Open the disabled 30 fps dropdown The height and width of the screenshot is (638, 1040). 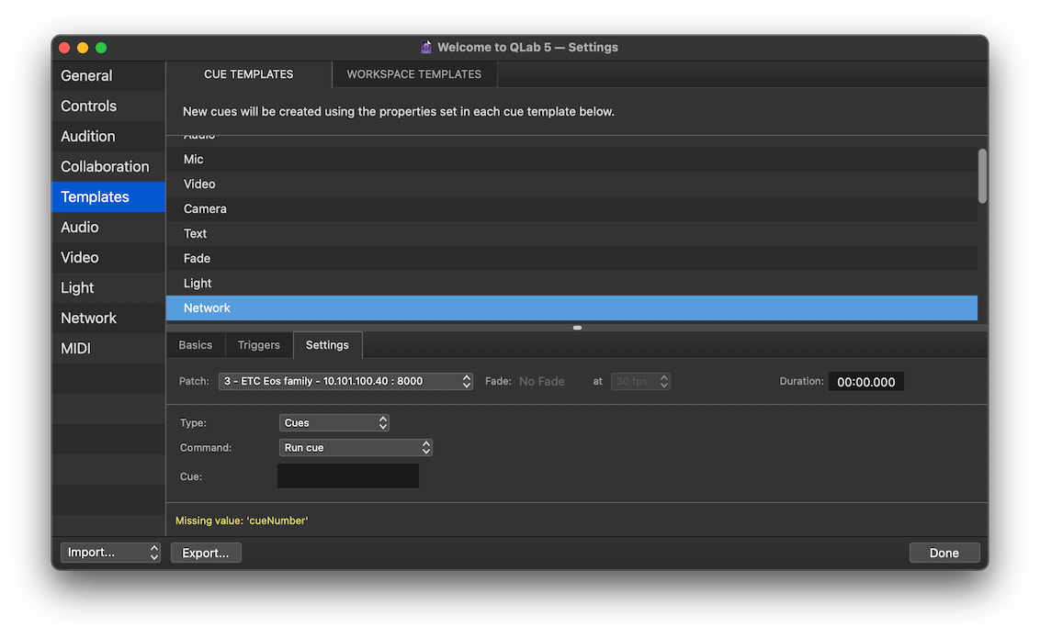tap(640, 382)
